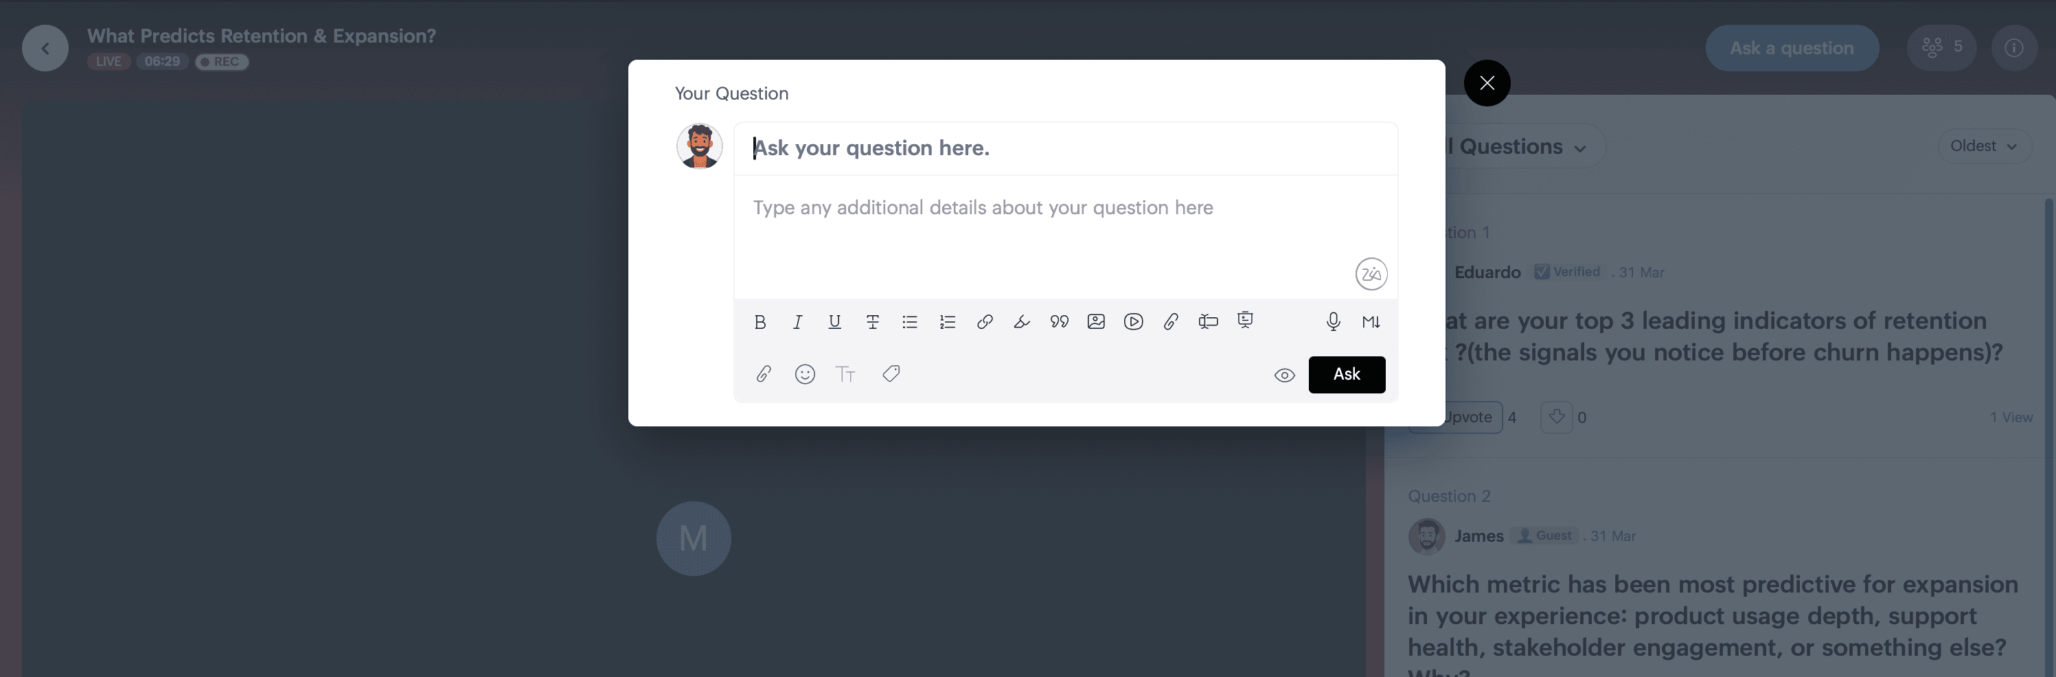
Task: Toggle the text formatting toolbar (Tt)
Action: [x=845, y=374]
